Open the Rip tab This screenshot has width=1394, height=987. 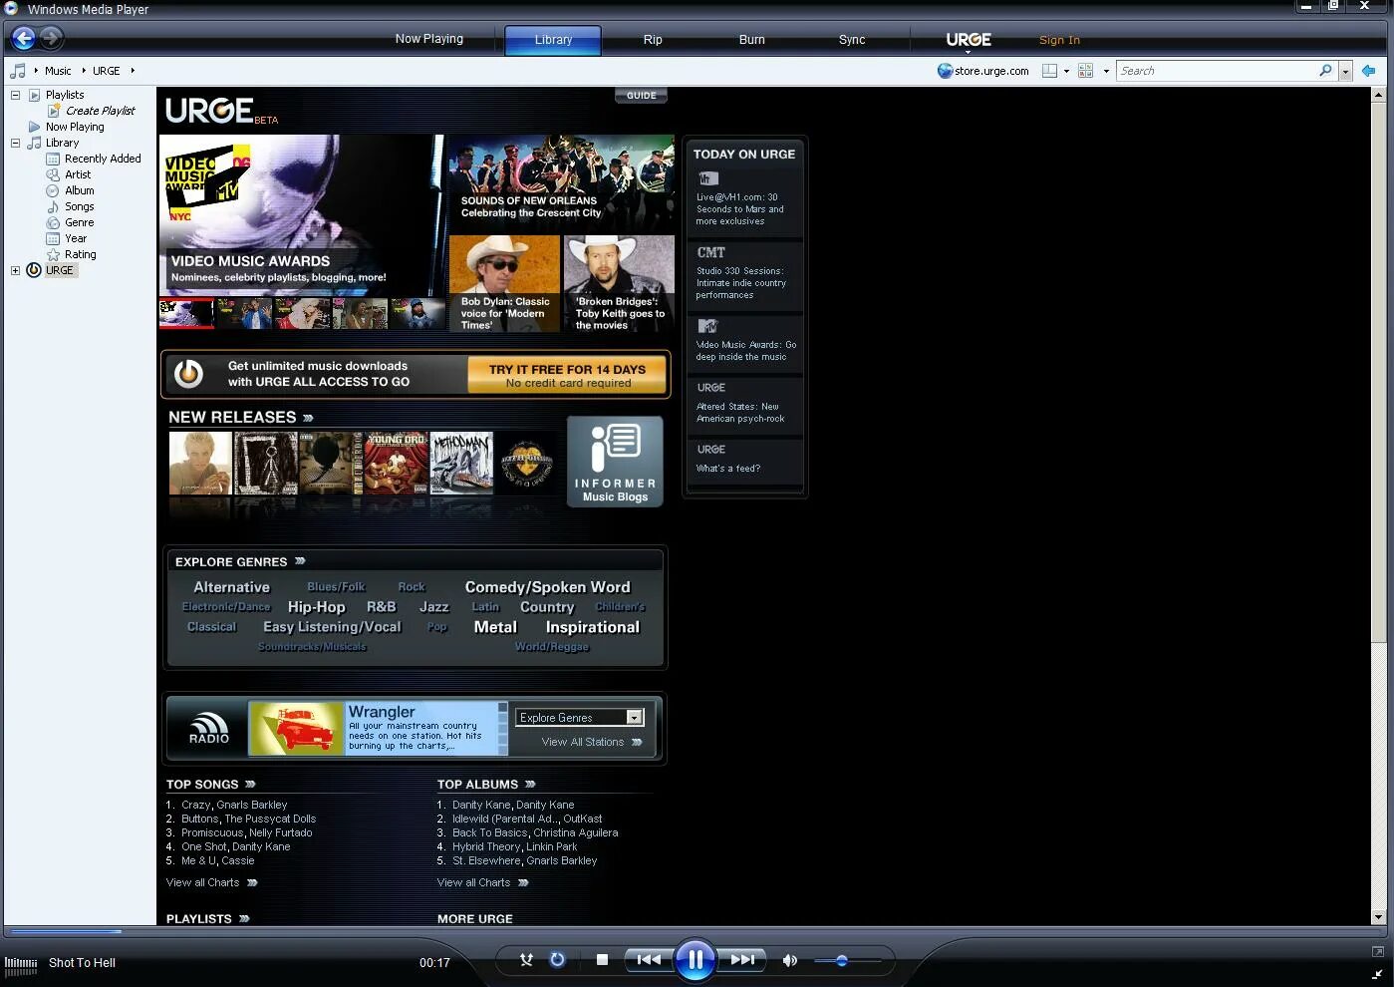[653, 40]
